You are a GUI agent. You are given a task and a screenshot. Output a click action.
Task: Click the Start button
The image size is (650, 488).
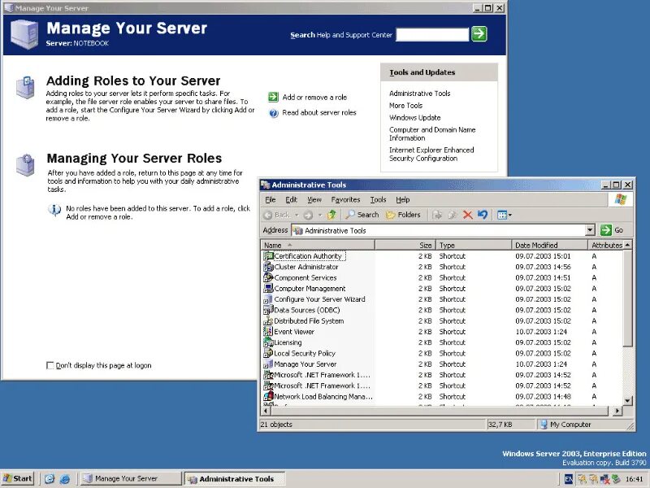pyautogui.click(x=17, y=478)
